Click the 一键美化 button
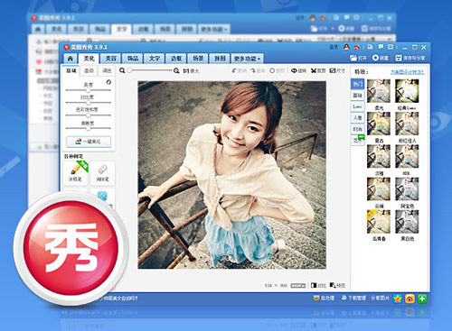The image size is (452, 331). click(x=89, y=142)
